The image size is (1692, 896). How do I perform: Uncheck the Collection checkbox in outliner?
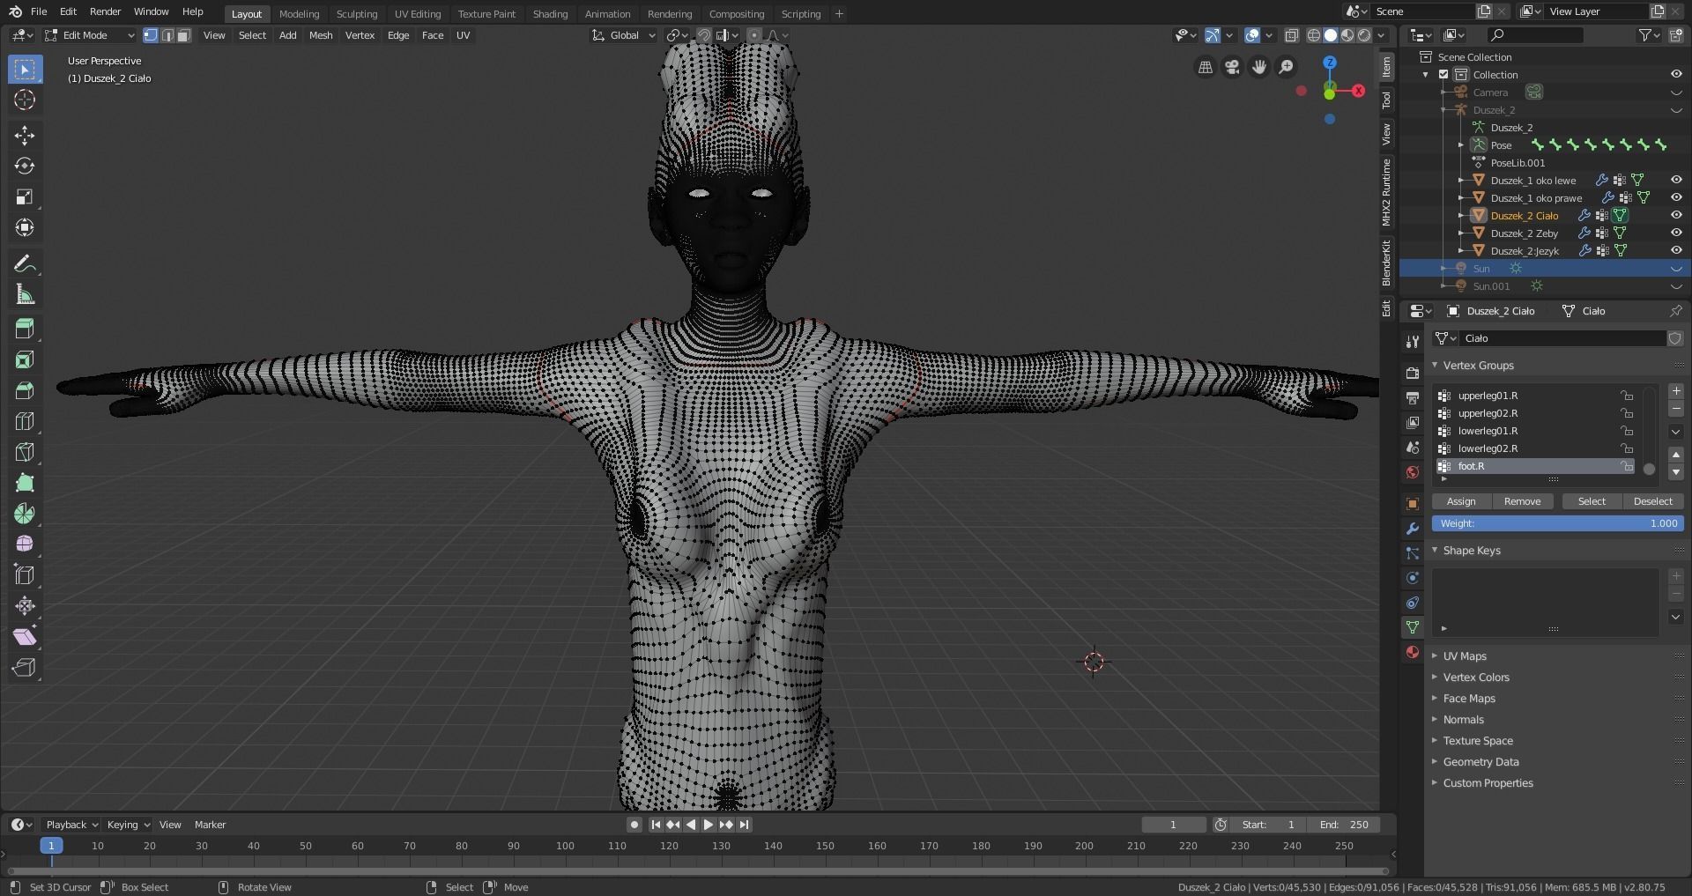click(1443, 75)
